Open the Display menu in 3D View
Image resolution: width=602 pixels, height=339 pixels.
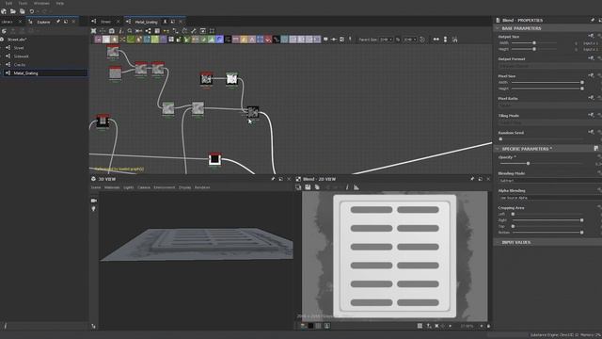[x=184, y=187]
